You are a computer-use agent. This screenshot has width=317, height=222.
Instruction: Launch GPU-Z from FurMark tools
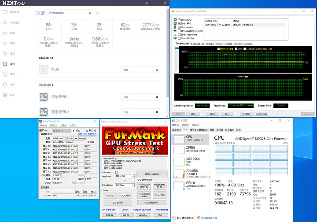point(110,196)
